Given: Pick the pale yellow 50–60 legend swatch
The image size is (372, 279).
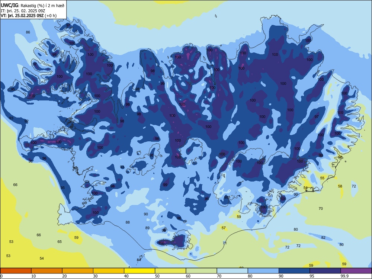Looking at the screenshot, I should (170, 271).
